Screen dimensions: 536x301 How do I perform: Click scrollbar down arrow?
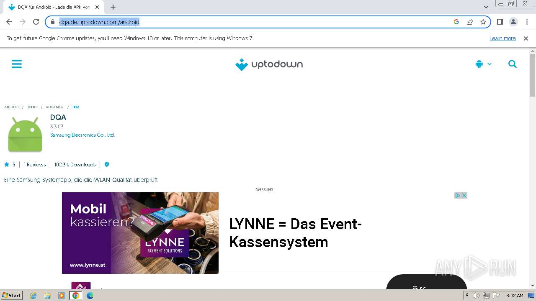[533, 286]
